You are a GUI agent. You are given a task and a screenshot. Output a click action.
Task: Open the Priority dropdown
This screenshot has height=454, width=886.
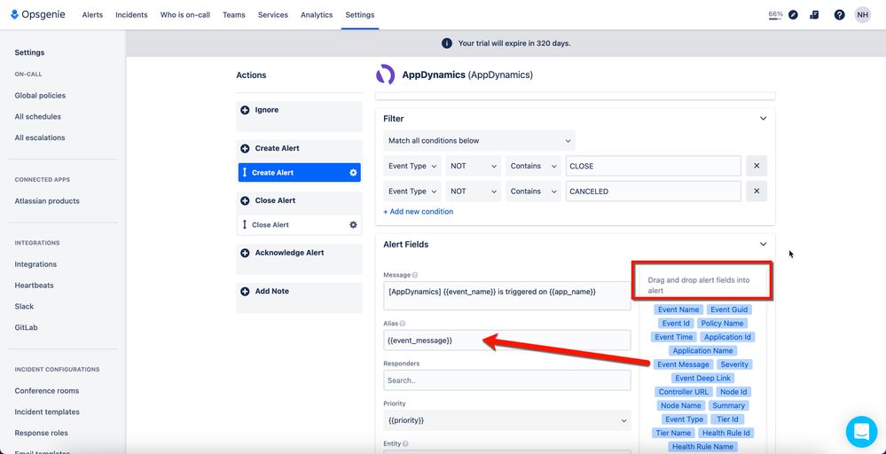tap(507, 420)
